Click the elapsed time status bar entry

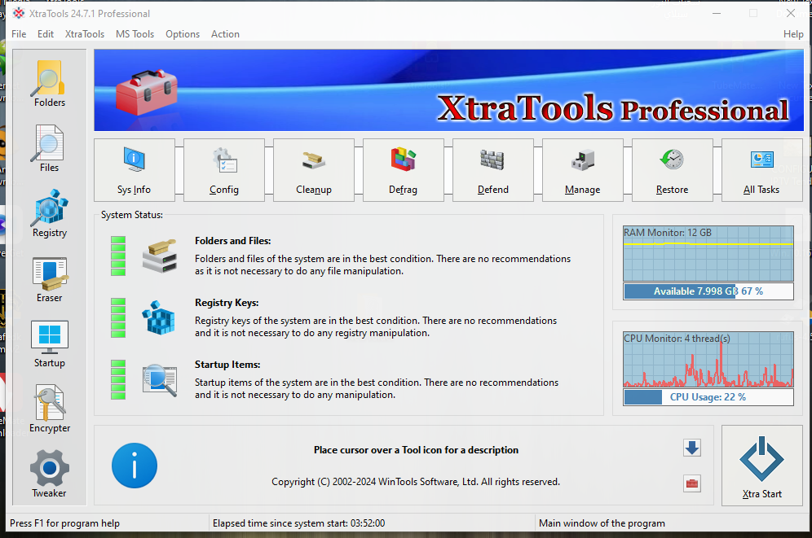coord(299,523)
